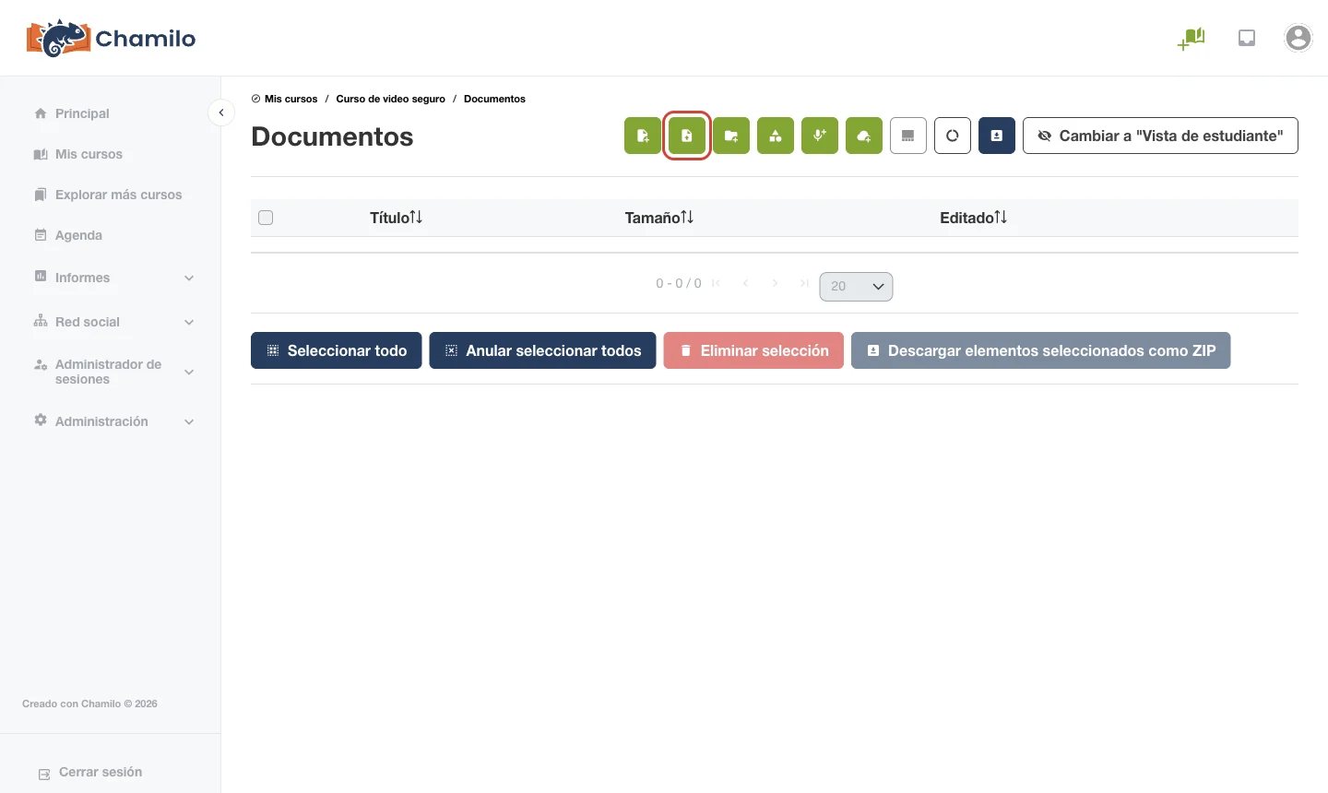
Task: Open Mis cursos in the sidebar
Action: (x=89, y=154)
